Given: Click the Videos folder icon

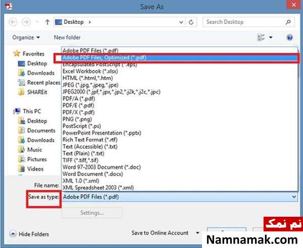Looking at the screenshot, I should pyautogui.click(x=21, y=169).
